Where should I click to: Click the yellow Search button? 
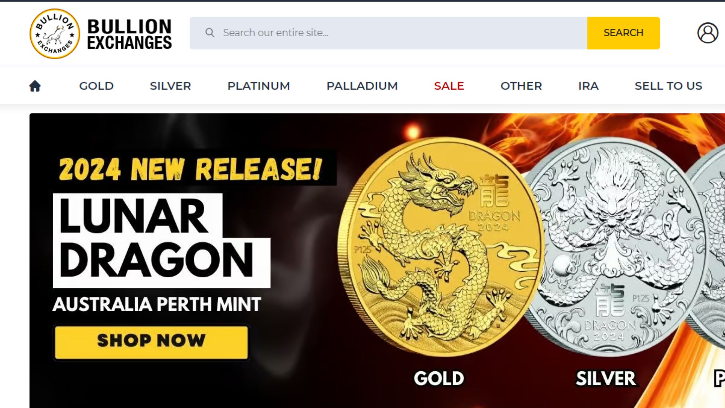[623, 33]
